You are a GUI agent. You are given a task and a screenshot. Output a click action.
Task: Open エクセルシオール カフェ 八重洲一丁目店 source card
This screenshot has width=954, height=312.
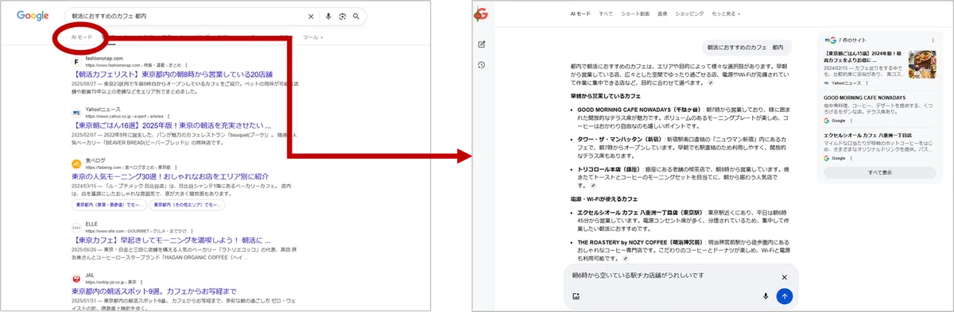click(879, 147)
